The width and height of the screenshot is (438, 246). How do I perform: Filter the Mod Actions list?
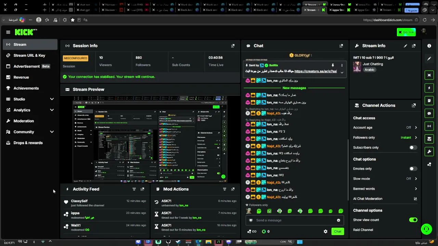pos(224,189)
